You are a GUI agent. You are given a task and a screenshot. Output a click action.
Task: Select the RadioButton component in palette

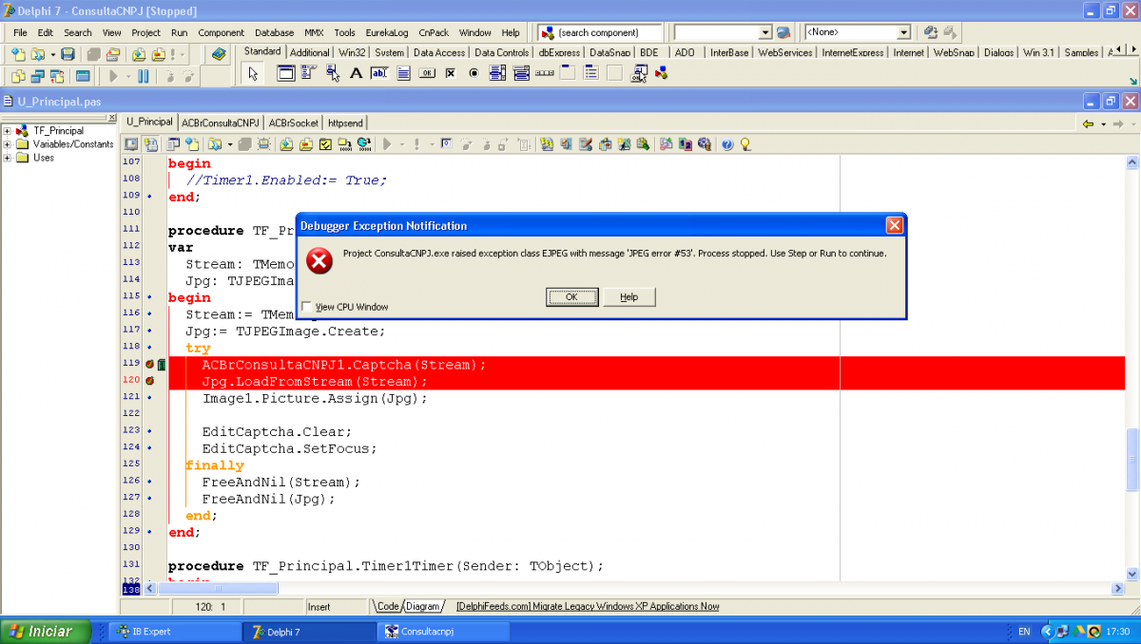474,73
